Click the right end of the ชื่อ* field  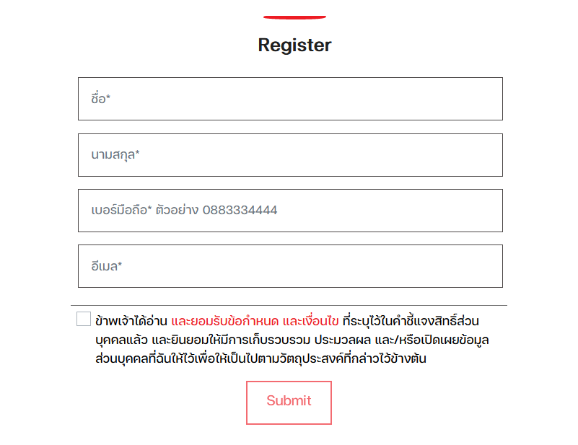[x=483, y=99]
